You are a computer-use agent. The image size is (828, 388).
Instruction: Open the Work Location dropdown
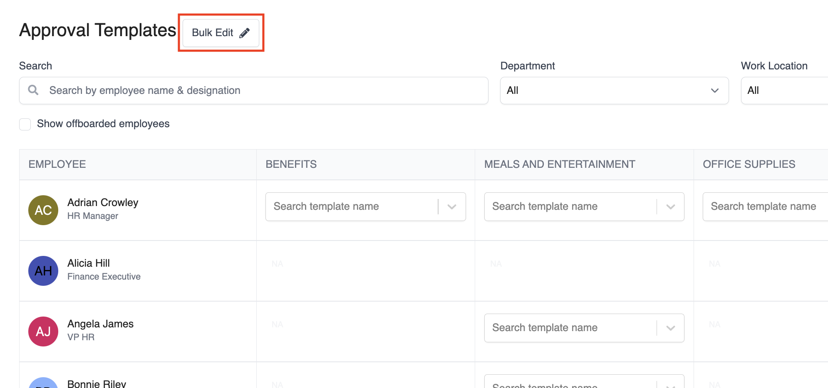(x=784, y=91)
